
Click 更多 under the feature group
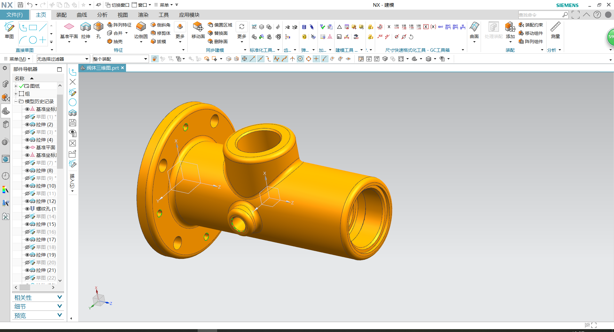180,32
